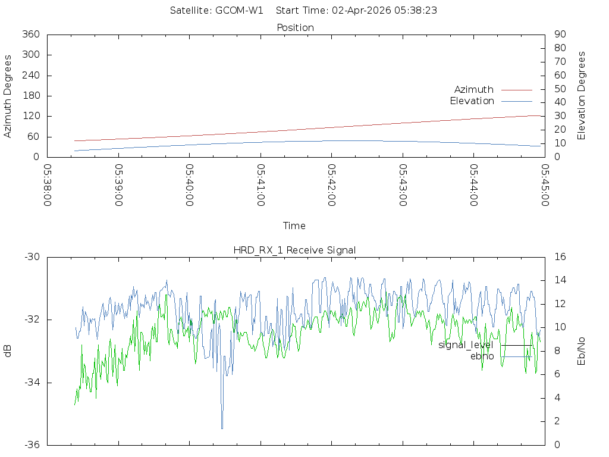Select the Elevation legend label

point(472,101)
